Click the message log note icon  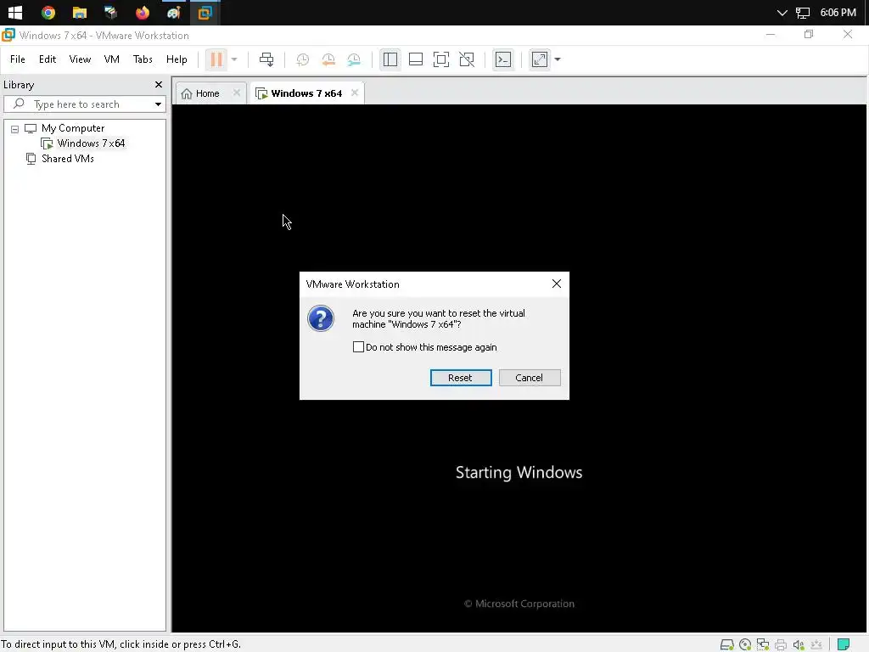[x=844, y=644]
